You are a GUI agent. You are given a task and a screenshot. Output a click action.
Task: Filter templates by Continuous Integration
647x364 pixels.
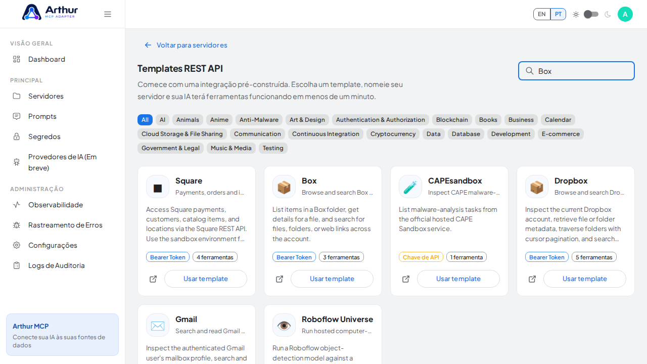point(326,134)
